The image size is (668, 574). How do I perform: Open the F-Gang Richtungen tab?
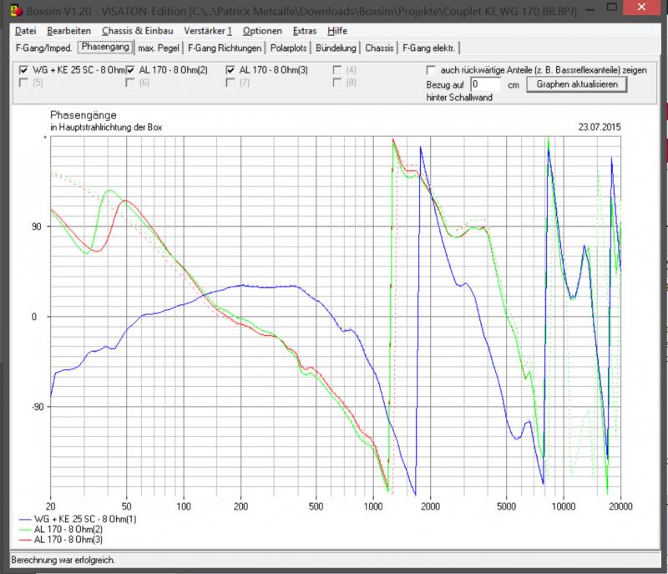pyautogui.click(x=225, y=48)
